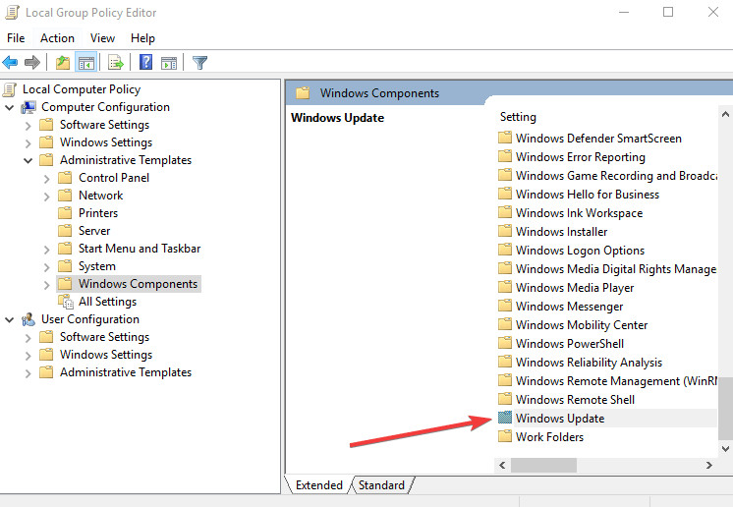733x507 pixels.
Task: Open the File menu
Action: (16, 38)
